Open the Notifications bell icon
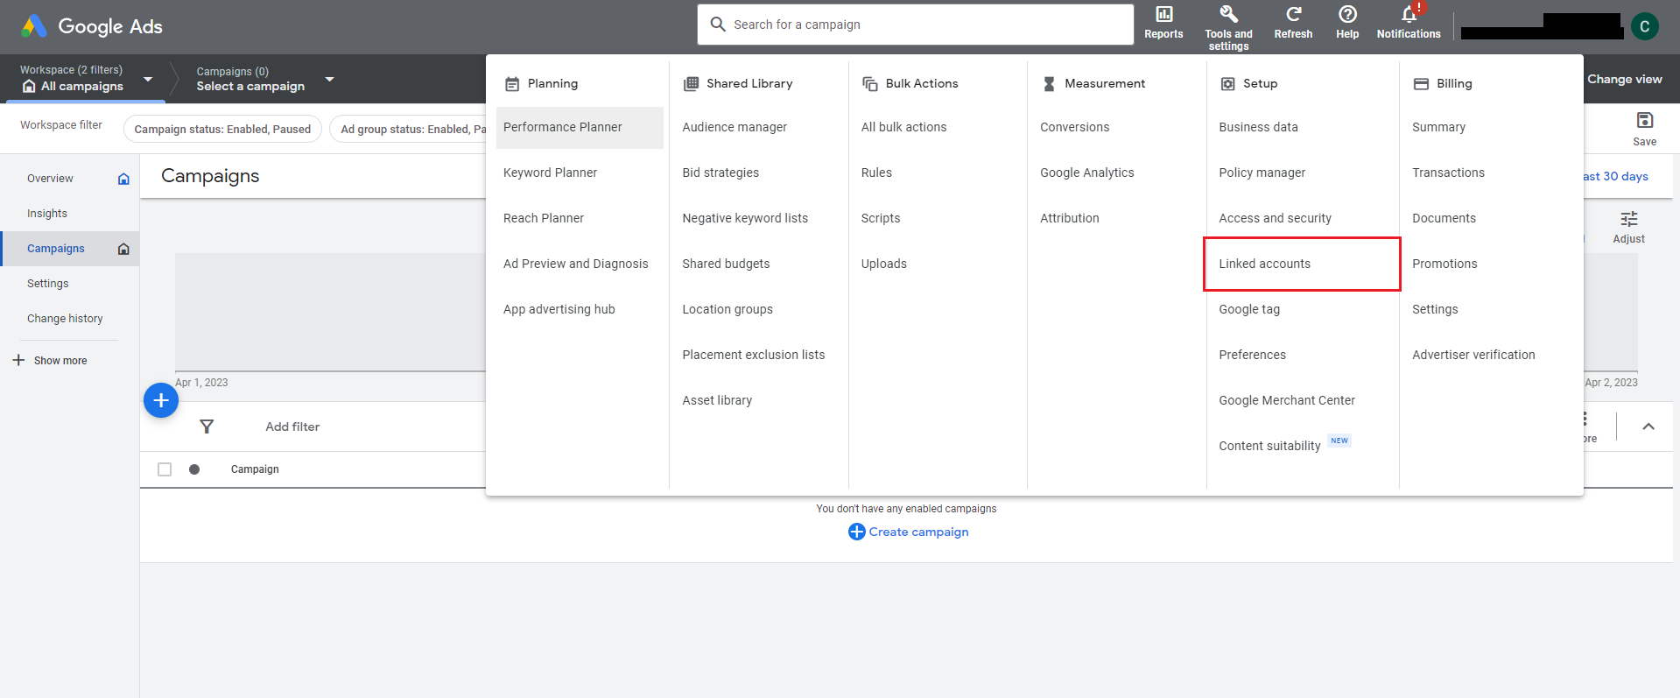 [1408, 15]
